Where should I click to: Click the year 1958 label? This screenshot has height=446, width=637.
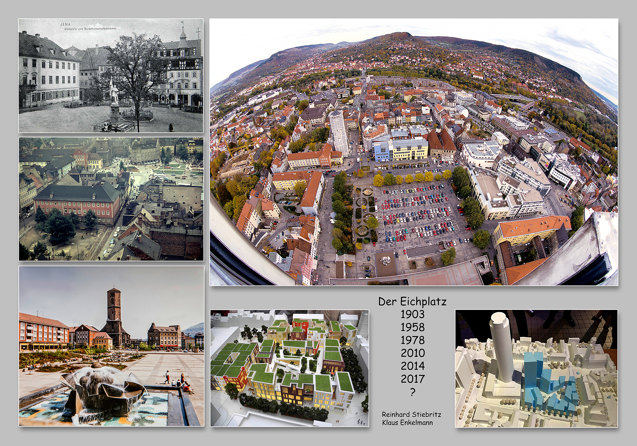[412, 327]
